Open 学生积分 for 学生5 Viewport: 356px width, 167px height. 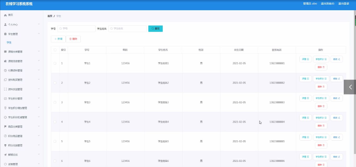321,137
